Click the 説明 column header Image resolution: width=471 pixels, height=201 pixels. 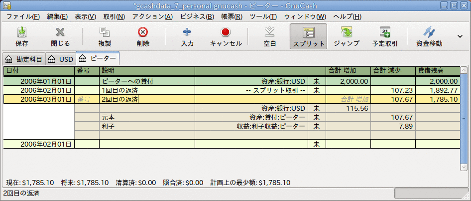tap(147, 71)
